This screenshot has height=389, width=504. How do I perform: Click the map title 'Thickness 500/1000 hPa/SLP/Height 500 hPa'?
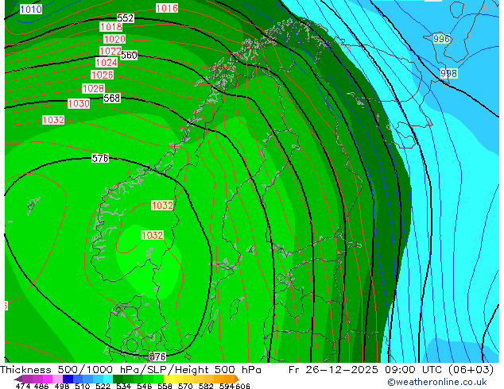(x=130, y=370)
